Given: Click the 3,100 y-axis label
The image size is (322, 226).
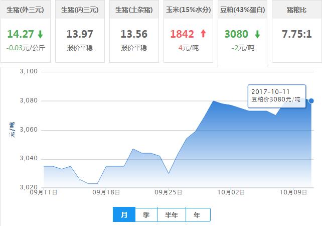Looking at the screenshot, I should coord(29,71).
